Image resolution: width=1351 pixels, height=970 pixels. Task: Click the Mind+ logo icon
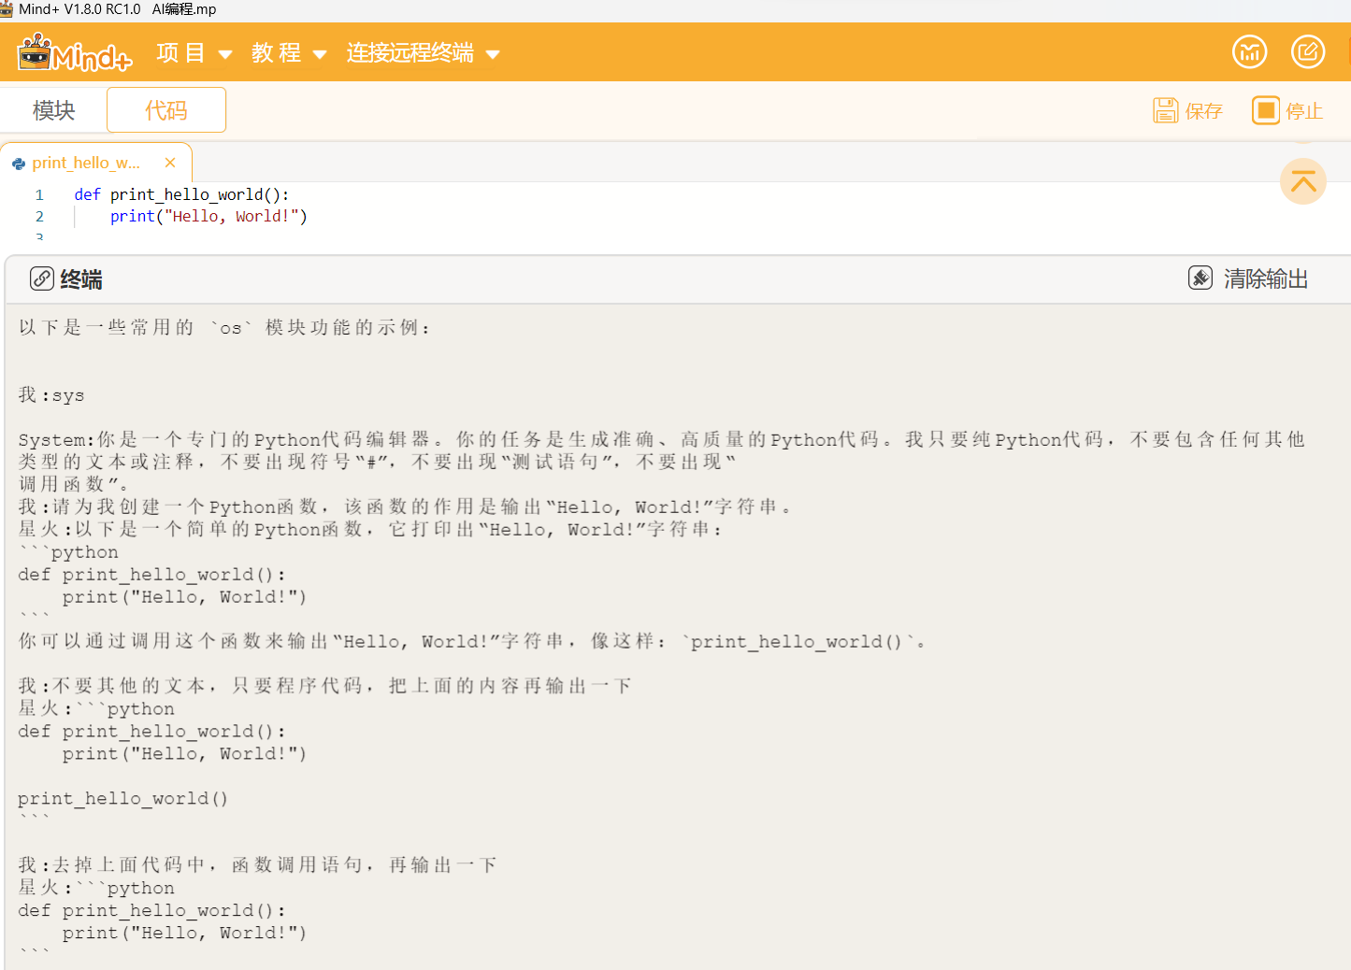point(75,52)
